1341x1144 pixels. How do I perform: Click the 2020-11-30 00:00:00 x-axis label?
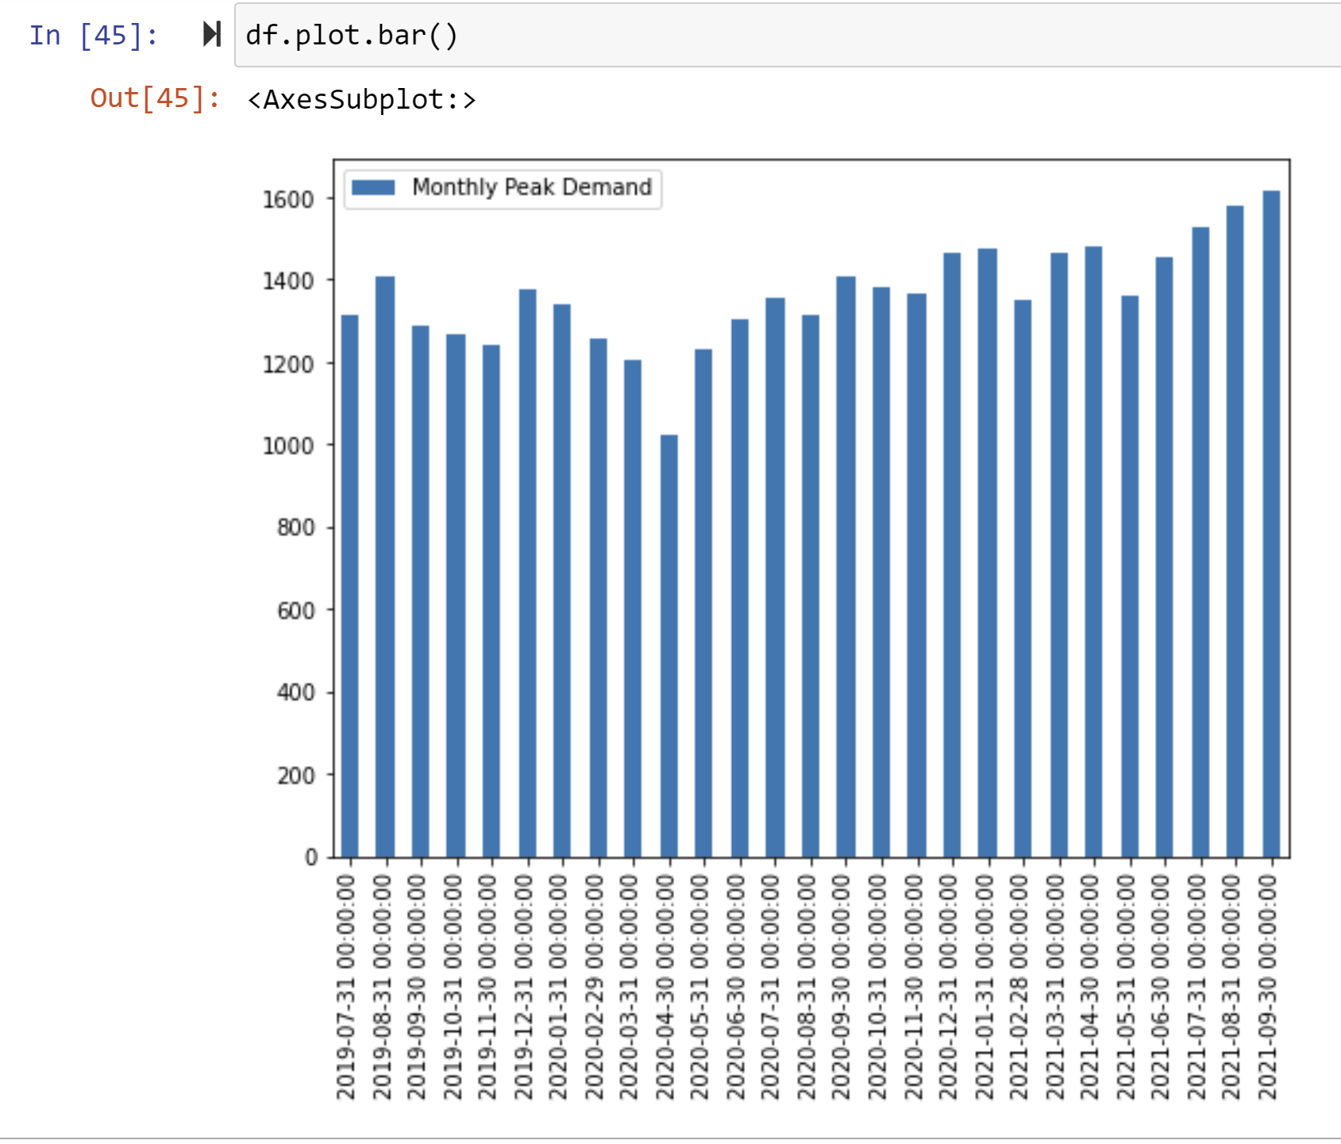pyautogui.click(x=913, y=987)
